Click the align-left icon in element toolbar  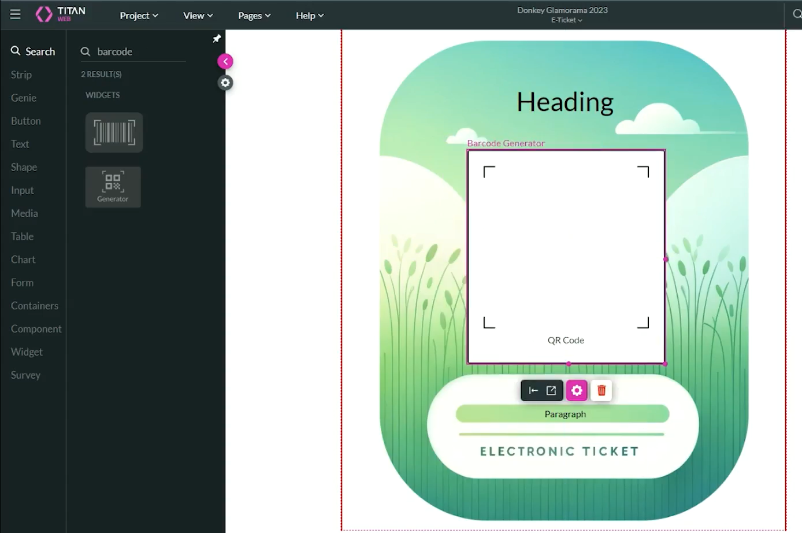[533, 391]
